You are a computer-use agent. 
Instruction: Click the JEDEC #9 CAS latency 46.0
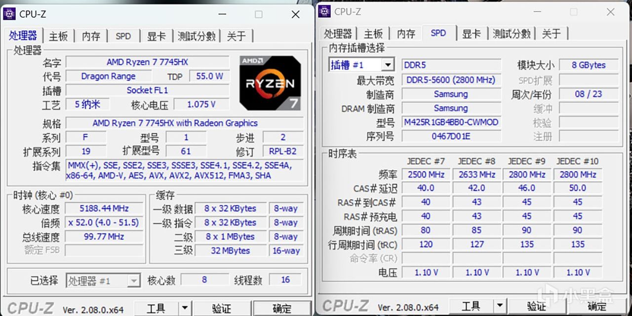click(x=527, y=188)
